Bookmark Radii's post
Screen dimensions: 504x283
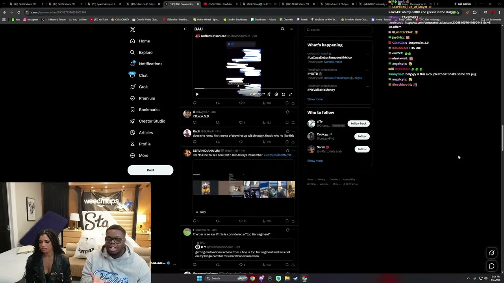click(287, 142)
